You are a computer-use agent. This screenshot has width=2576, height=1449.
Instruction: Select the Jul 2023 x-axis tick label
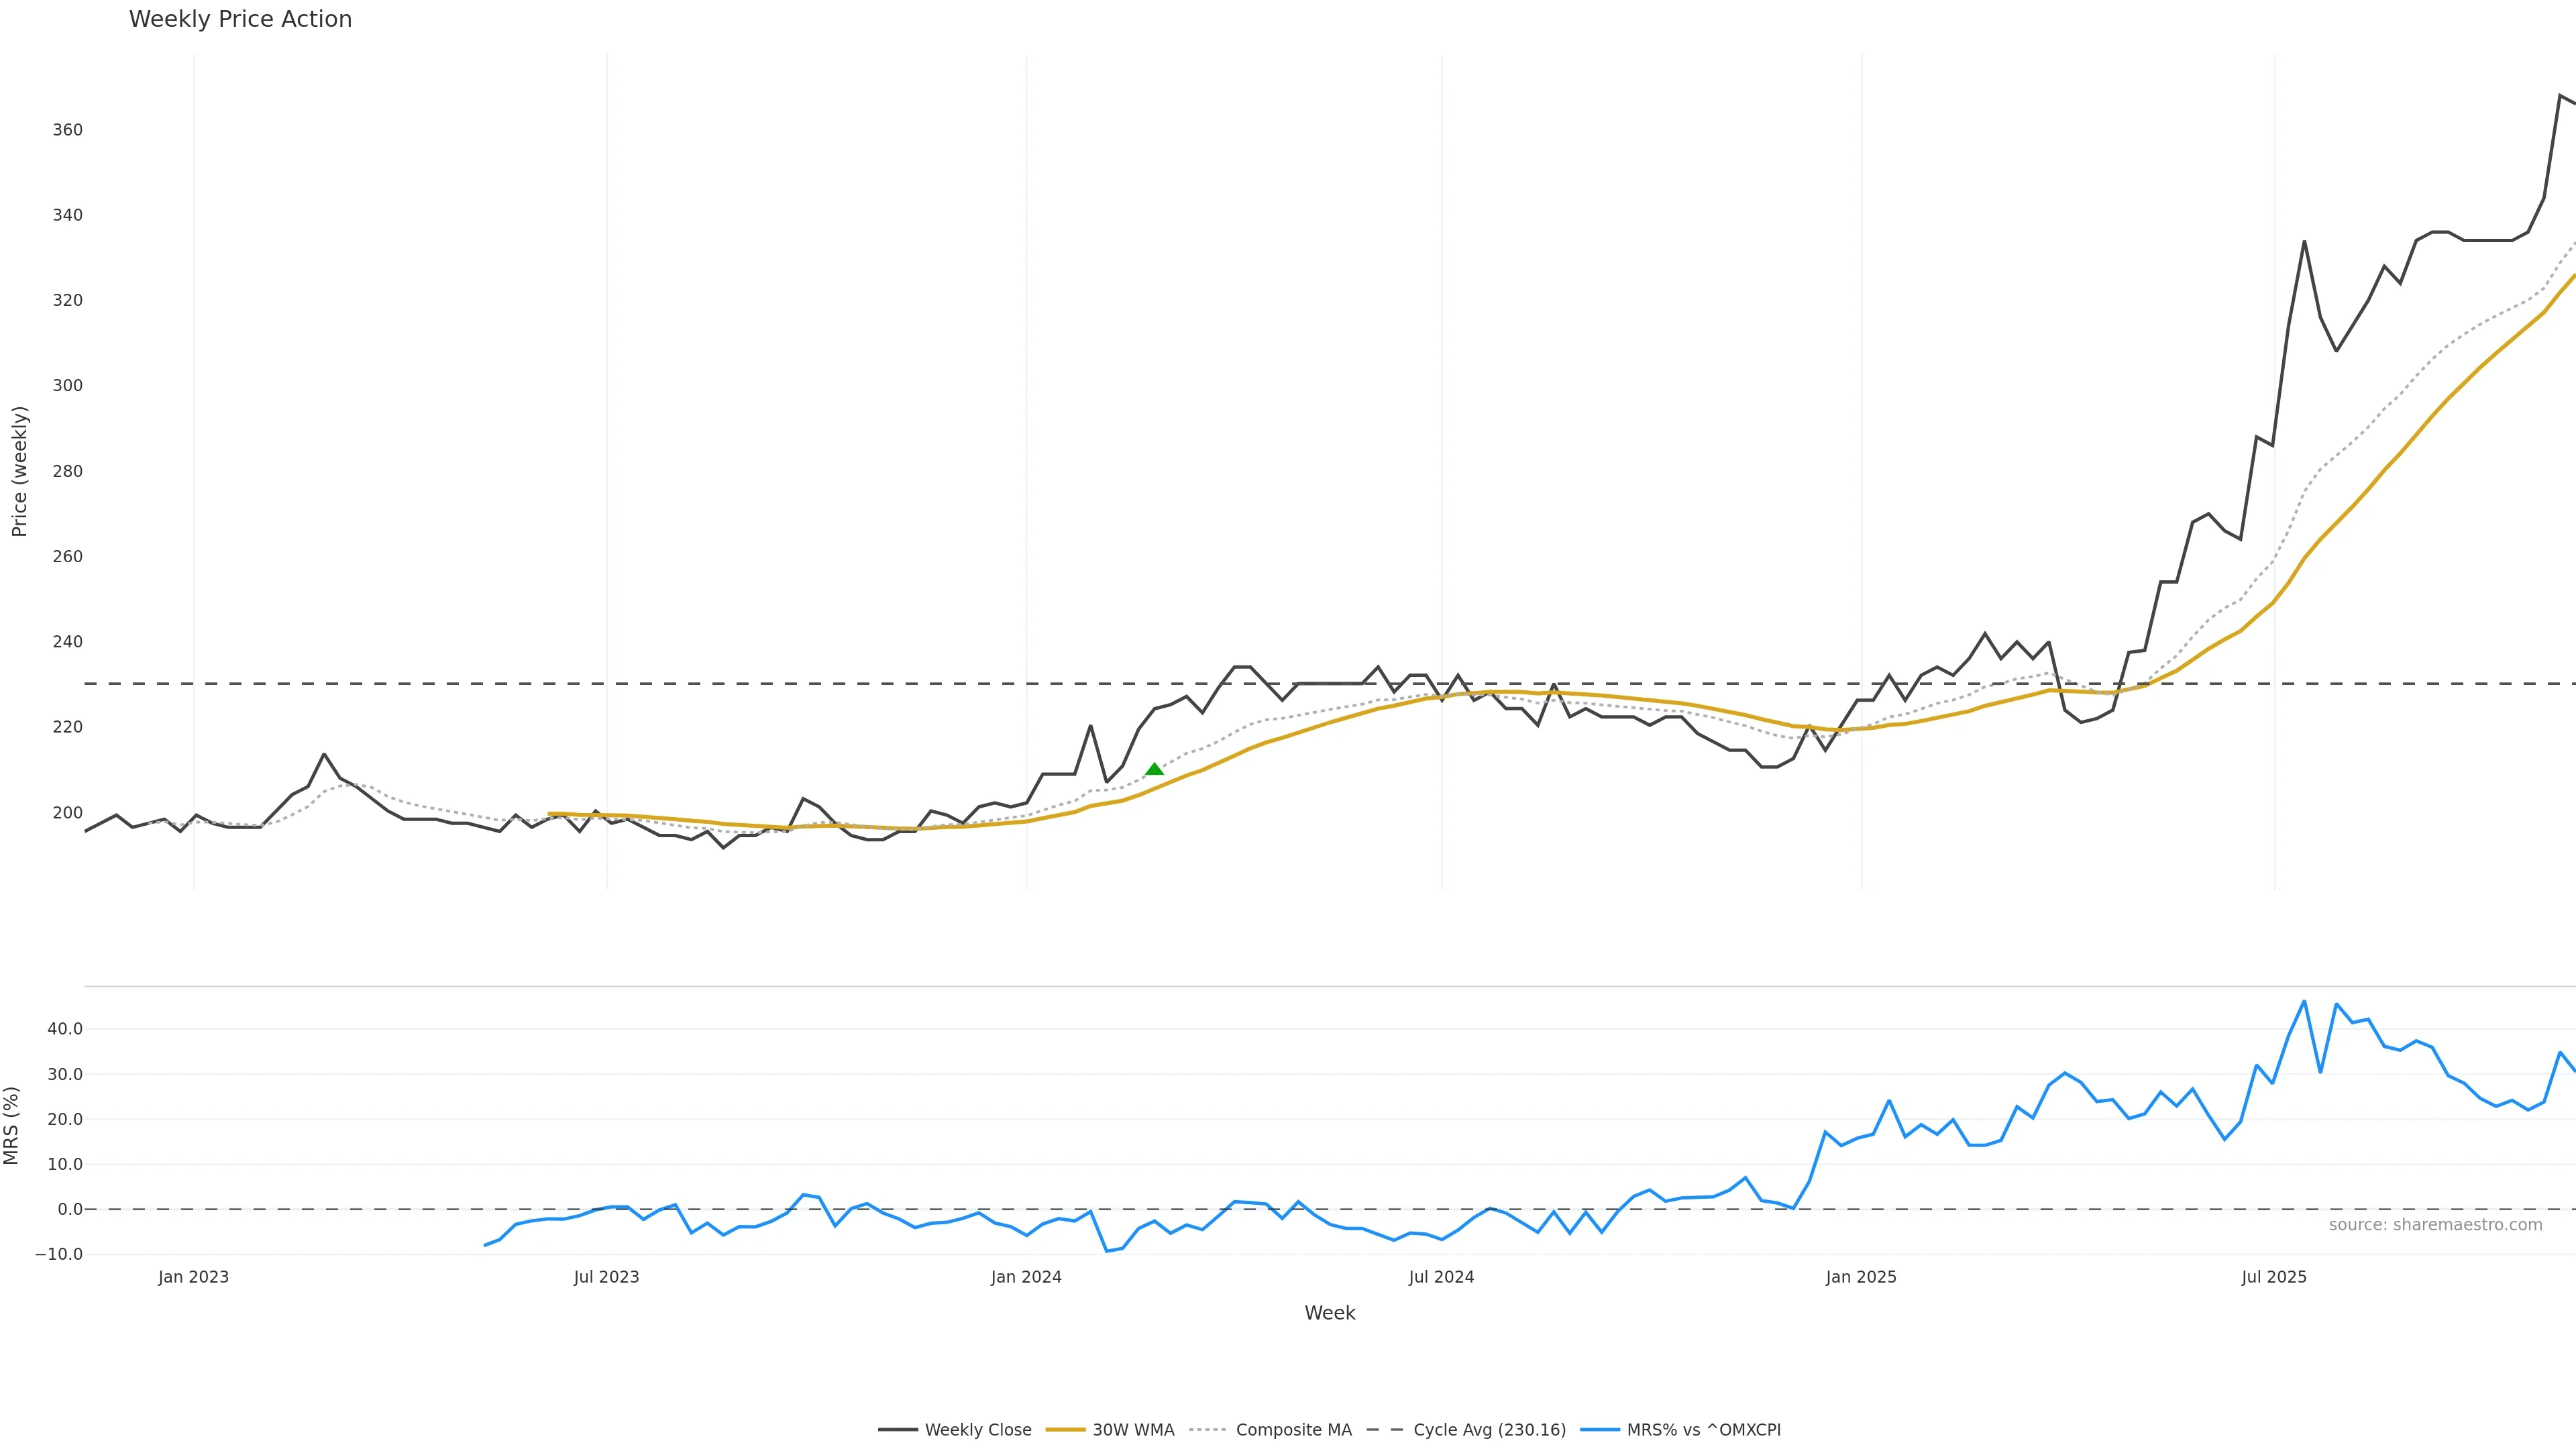pyautogui.click(x=606, y=1277)
